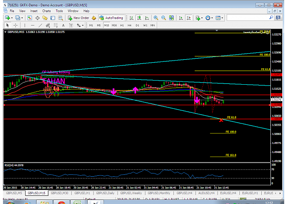Screen dimensions: 285x204
Task: Toggle chart shift
Action: click(189, 18)
